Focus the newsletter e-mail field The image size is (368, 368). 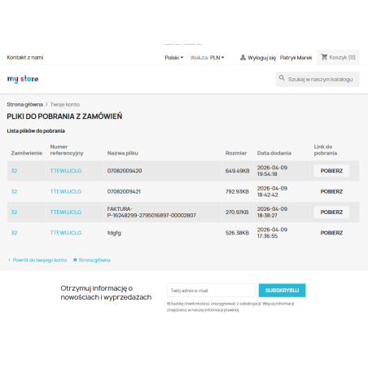212,291
